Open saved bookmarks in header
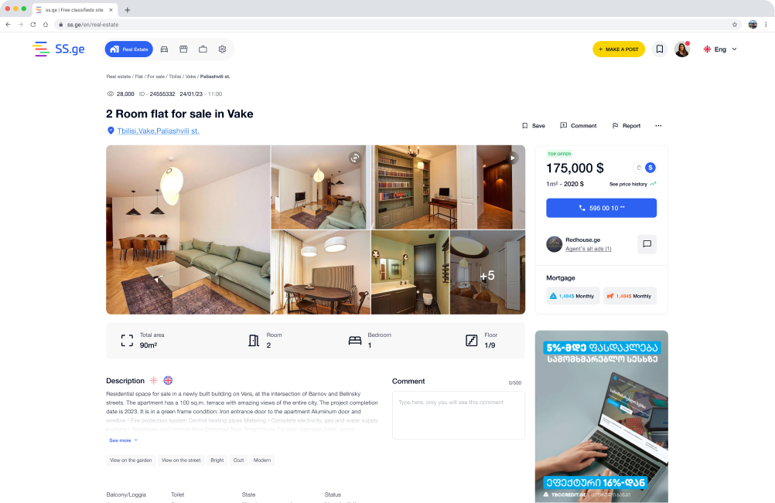Image resolution: width=775 pixels, height=503 pixels. pyautogui.click(x=659, y=49)
